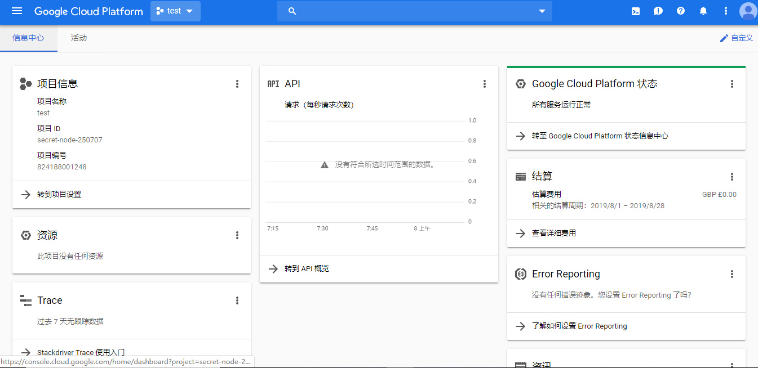
Task: Open 转到项目设置 in the project card
Action: coord(60,195)
